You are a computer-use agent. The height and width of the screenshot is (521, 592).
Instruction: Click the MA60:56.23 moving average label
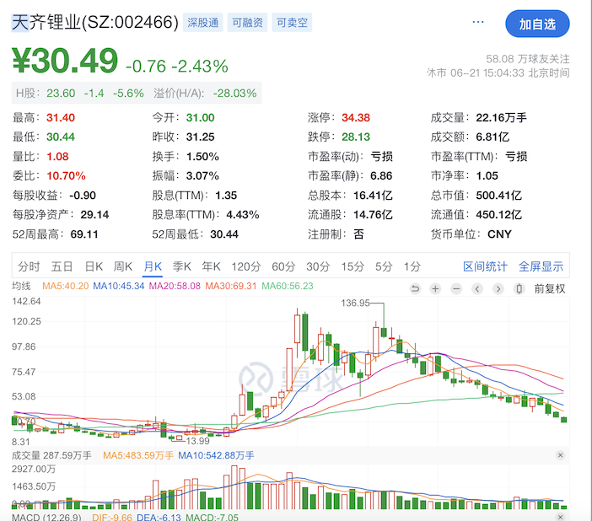pyautogui.click(x=288, y=286)
